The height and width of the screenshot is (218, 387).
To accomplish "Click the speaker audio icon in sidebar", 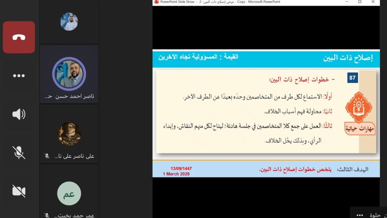I will tap(19, 114).
